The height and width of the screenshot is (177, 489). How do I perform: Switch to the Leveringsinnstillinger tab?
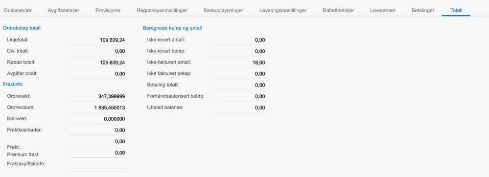283,10
